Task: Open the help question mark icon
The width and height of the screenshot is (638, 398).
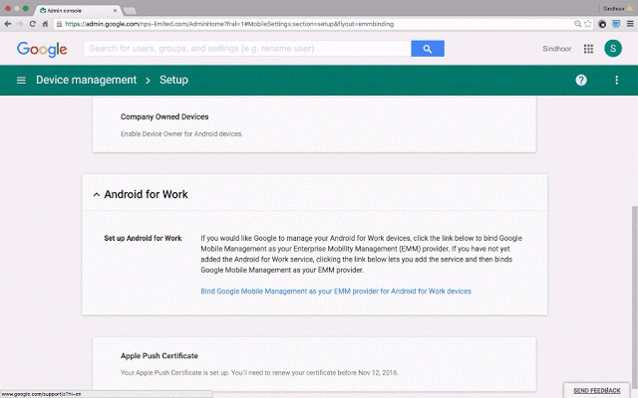Action: [x=581, y=80]
